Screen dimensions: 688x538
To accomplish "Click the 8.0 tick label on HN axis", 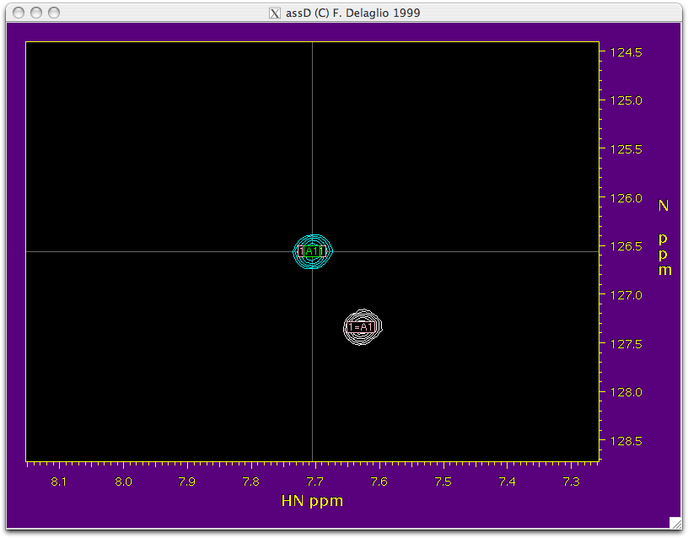I will 123,482.
